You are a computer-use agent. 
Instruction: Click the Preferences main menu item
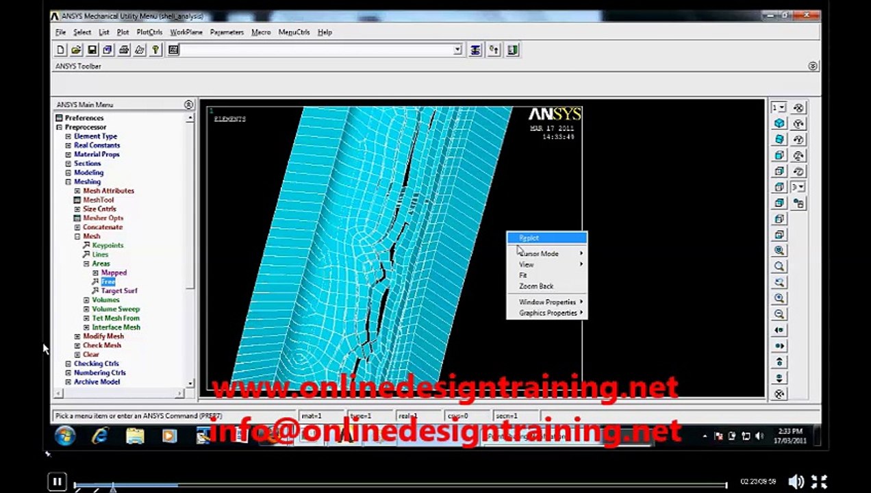(84, 118)
